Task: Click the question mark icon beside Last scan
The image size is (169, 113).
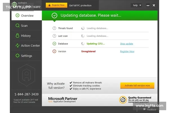Action: tap(54, 36)
